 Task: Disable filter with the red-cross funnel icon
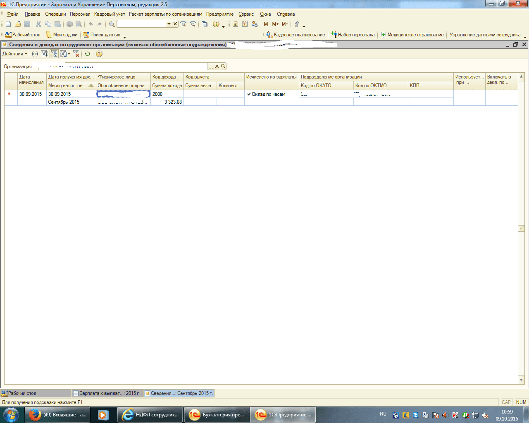[x=76, y=54]
